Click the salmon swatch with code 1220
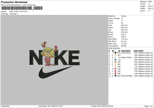Viewport: 154px width, 108px height. tap(115, 69)
